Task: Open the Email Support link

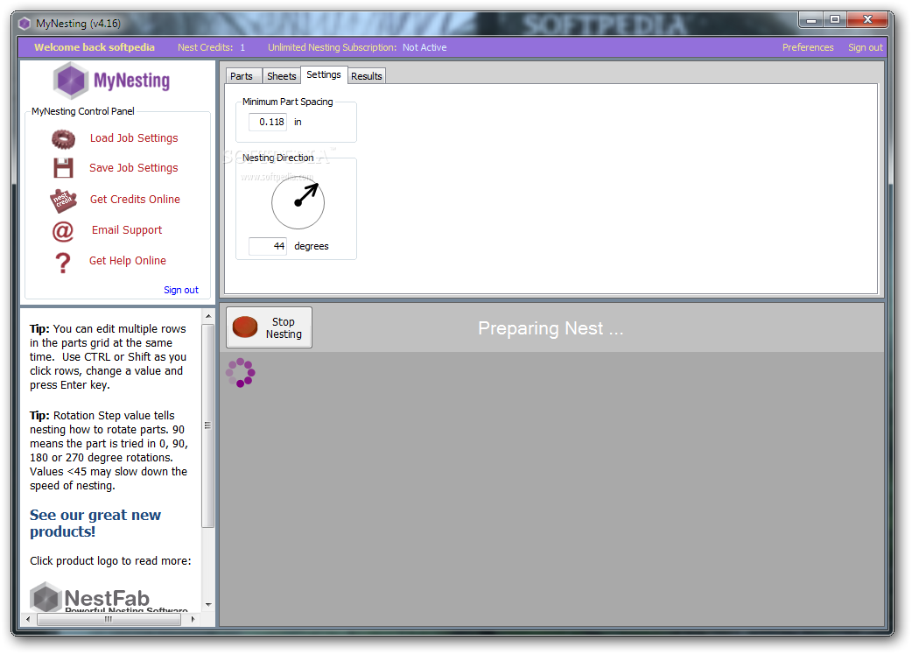Action: (127, 230)
